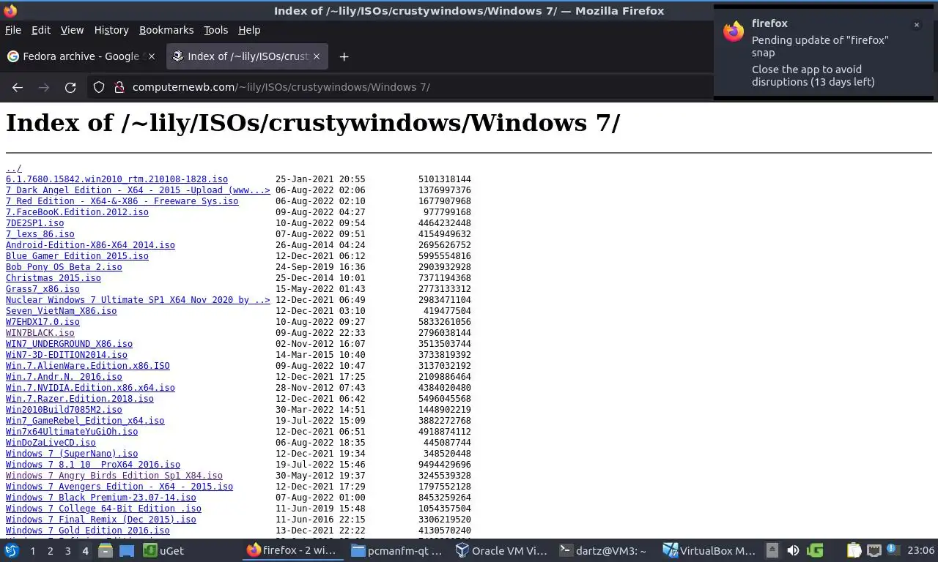The height and width of the screenshot is (562, 938).
Task: Go back with the back arrow
Action: click(x=18, y=87)
